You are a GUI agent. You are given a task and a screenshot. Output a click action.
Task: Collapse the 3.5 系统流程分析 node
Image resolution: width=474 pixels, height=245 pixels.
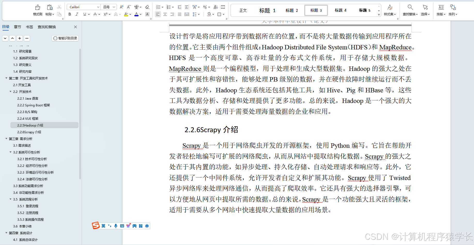[x=11, y=199]
